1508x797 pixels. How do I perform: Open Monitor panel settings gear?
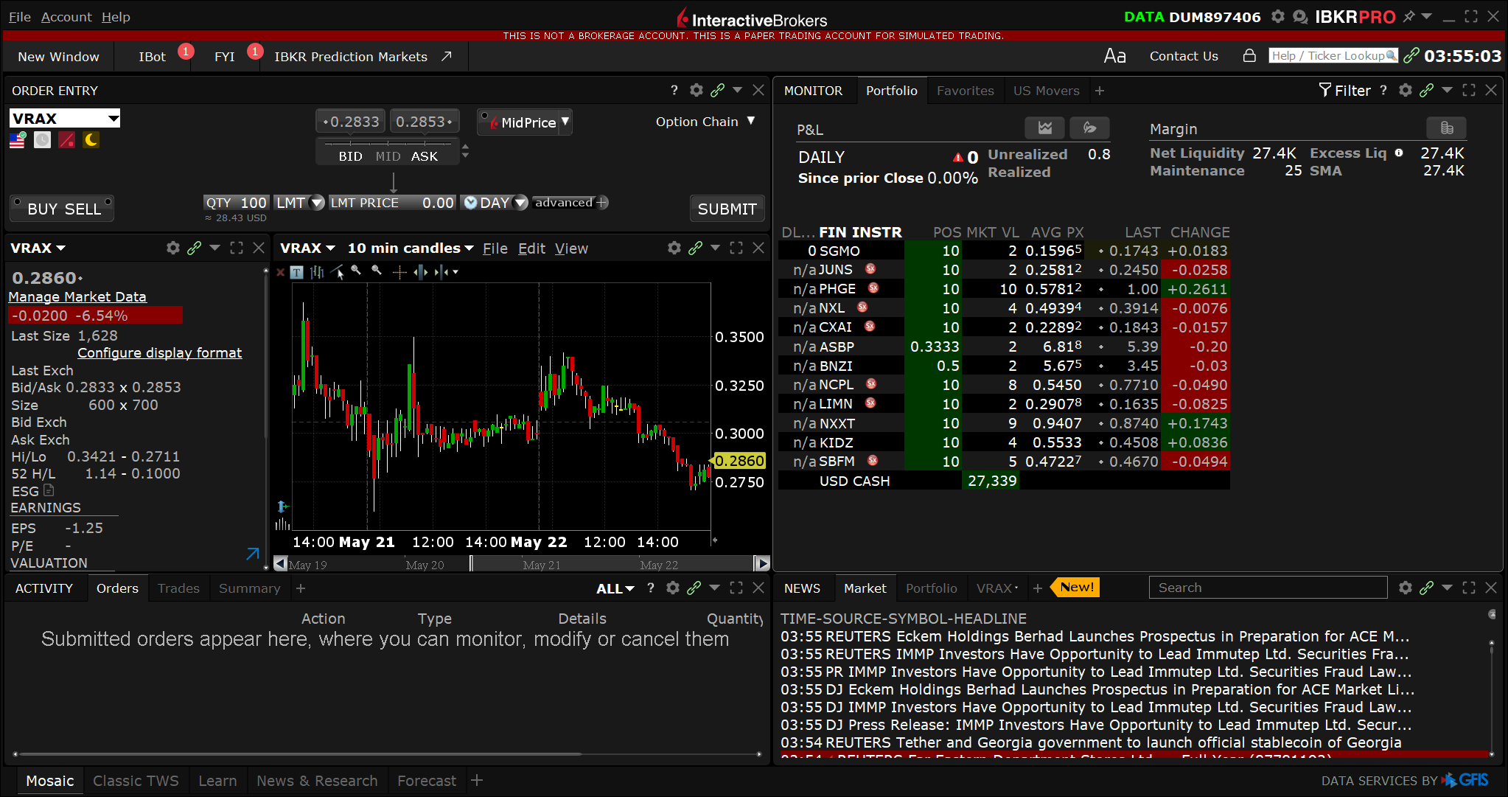tap(1405, 90)
